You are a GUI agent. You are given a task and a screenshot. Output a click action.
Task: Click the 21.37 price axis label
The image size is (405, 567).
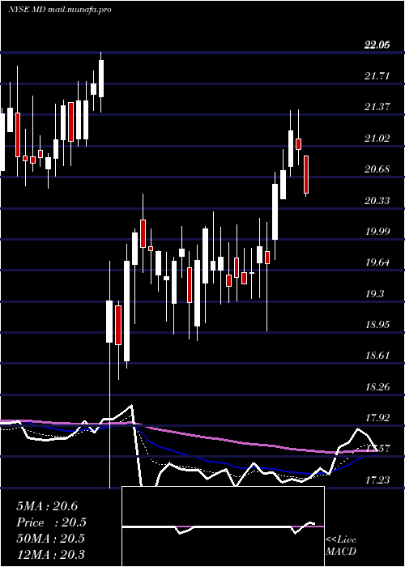click(377, 107)
